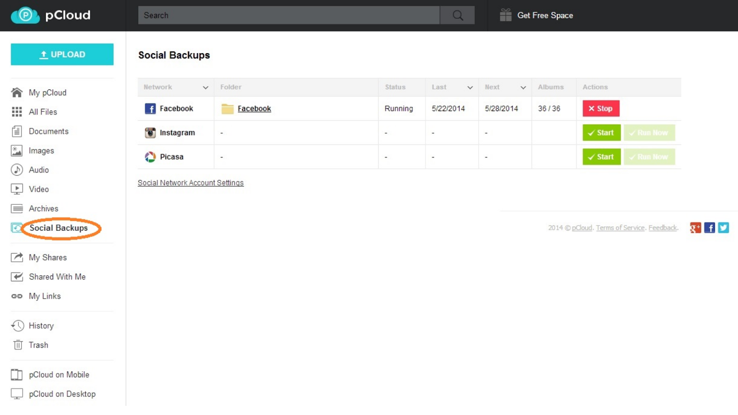Open History in sidebar
This screenshot has height=415, width=738.
41,326
